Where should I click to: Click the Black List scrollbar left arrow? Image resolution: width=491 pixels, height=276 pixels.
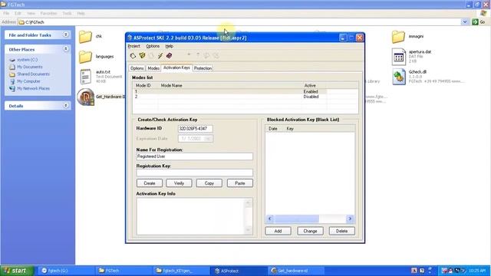coord(270,219)
